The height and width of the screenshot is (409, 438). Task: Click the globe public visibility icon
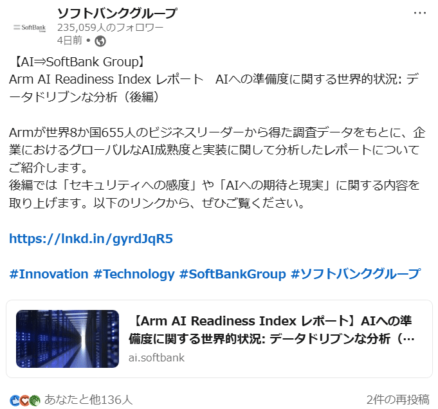click(100, 41)
